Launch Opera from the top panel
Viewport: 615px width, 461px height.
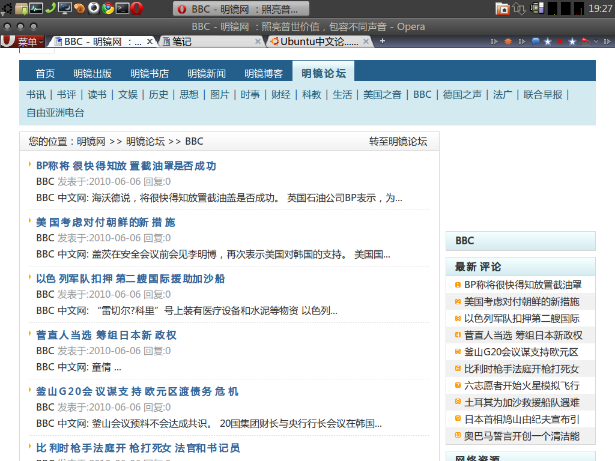[x=136, y=8]
